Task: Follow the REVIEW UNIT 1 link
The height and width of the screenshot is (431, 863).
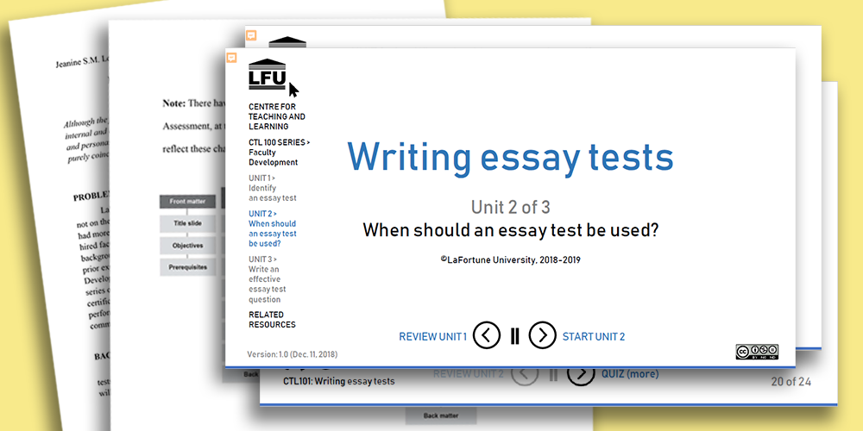Action: coord(432,336)
